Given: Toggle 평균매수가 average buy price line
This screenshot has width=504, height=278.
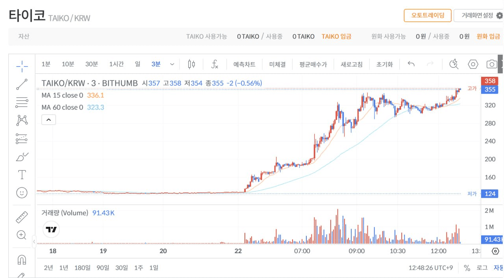Looking at the screenshot, I should click(x=313, y=64).
